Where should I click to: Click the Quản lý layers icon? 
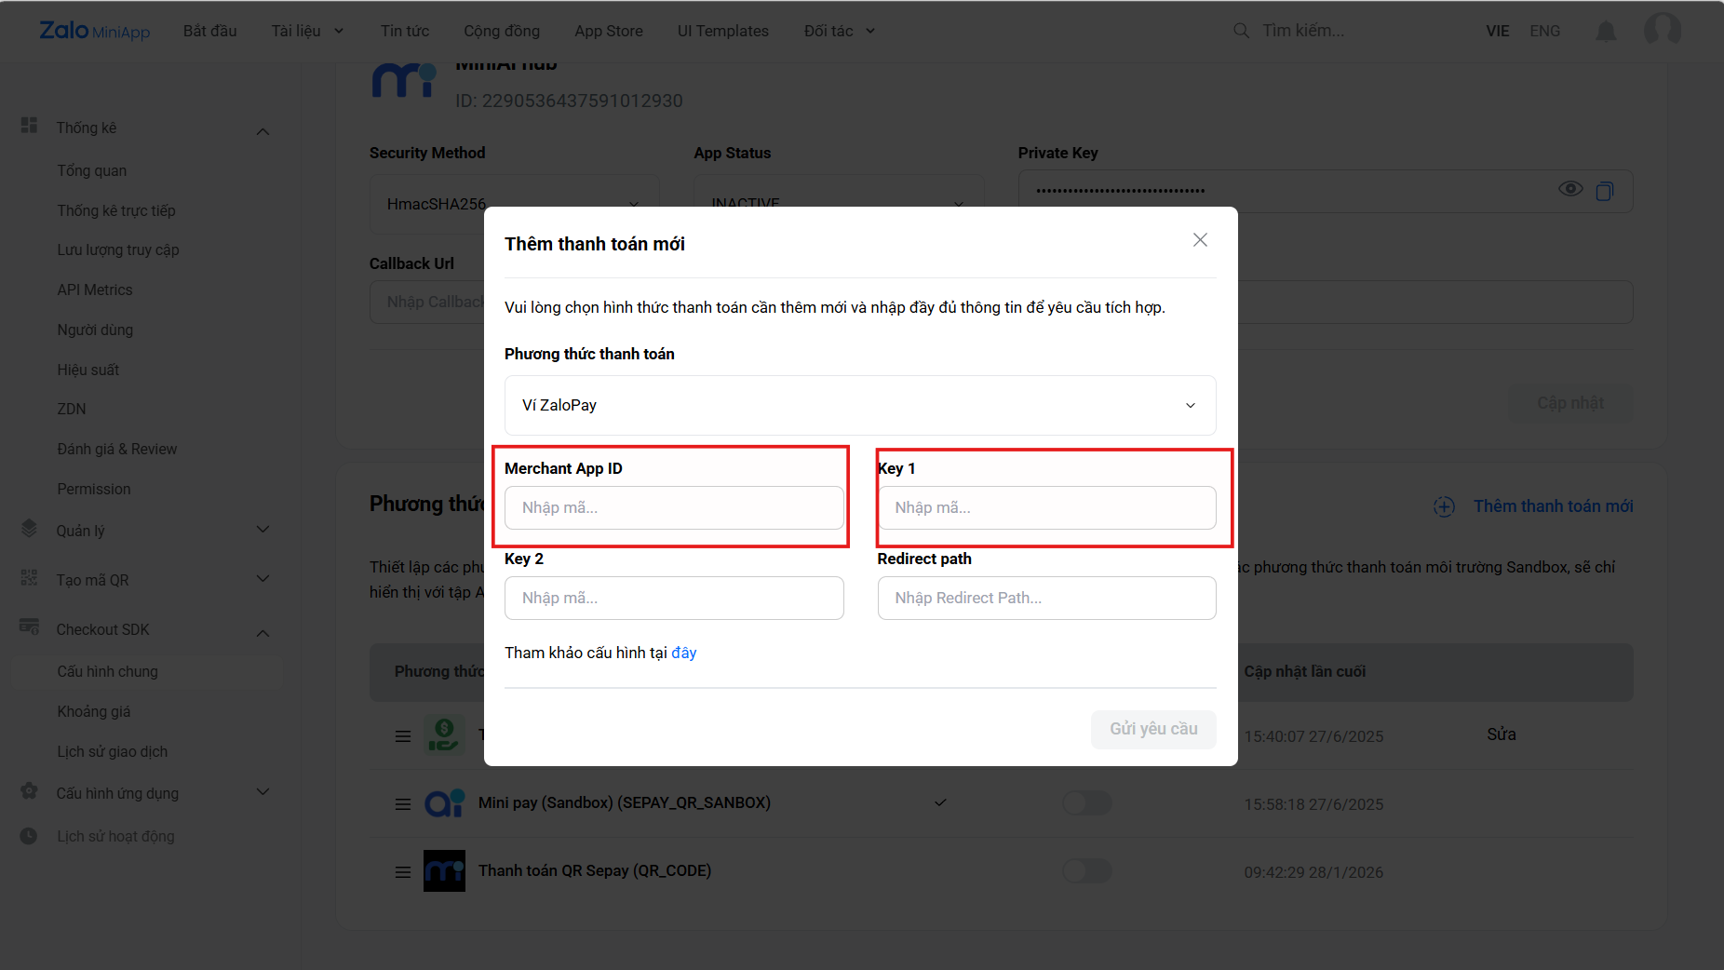[x=29, y=529]
